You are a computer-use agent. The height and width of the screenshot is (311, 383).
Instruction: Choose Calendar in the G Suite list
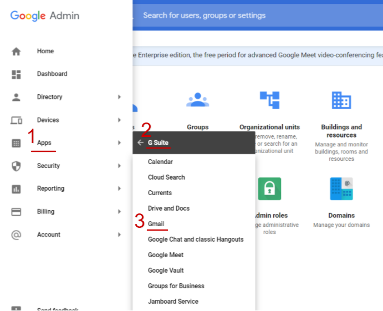coord(160,162)
